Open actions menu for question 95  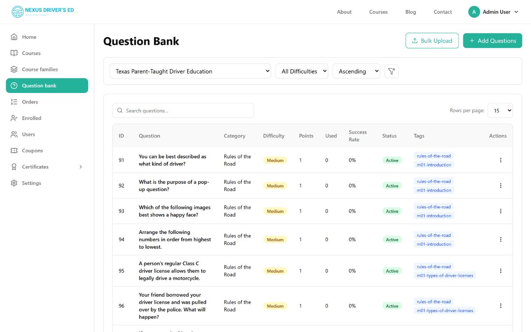click(500, 271)
